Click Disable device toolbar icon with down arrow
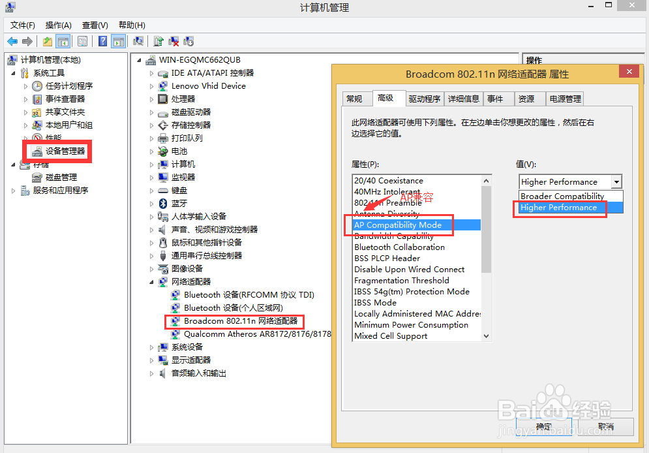 click(x=189, y=41)
